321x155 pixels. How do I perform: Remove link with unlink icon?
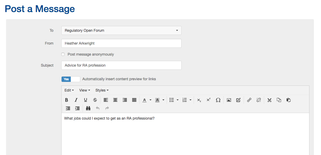pos(259,100)
